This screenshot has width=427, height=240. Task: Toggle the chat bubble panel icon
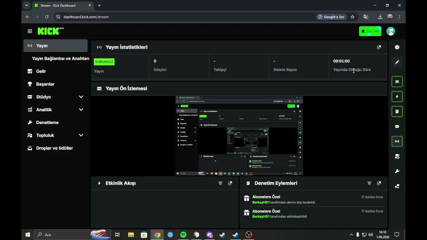point(397,127)
